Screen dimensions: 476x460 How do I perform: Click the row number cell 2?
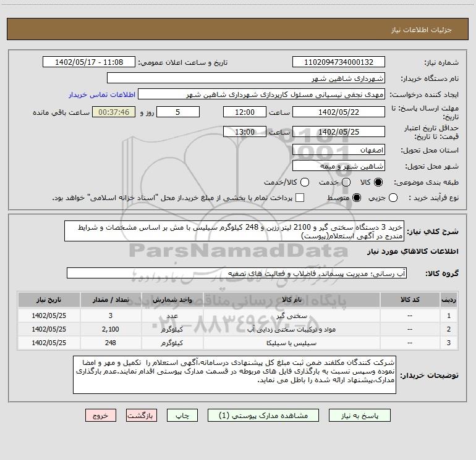click(449, 329)
